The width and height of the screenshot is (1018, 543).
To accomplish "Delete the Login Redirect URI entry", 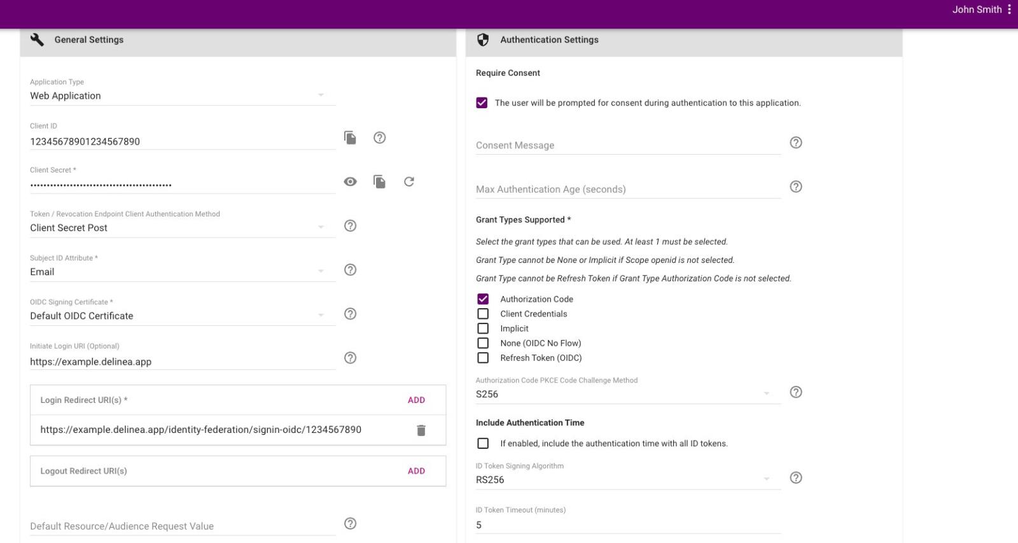I will pyautogui.click(x=421, y=430).
